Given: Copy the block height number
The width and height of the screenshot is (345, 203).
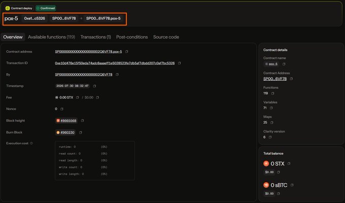Looking at the screenshot, I should [82, 121].
